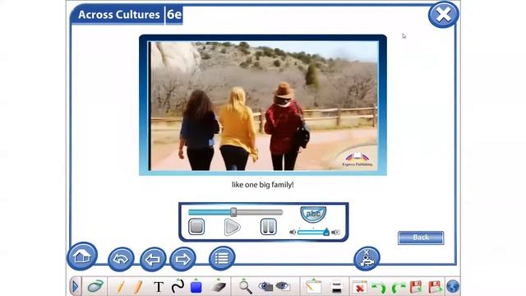
Task: Click the high volume speaker icon
Action: coord(335,232)
